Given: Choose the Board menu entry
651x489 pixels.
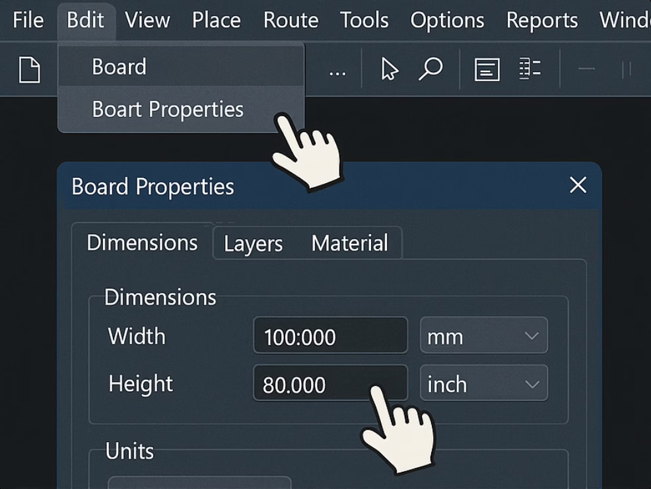Looking at the screenshot, I should pos(181,67).
